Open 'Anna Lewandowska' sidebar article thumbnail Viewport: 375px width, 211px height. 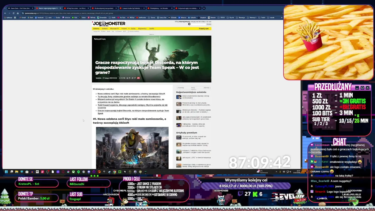coord(179,97)
